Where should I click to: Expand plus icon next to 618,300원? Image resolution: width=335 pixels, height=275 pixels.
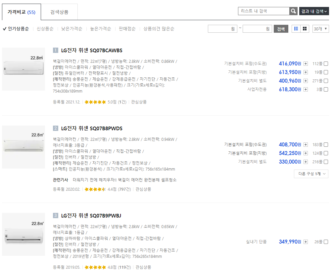point(306,89)
